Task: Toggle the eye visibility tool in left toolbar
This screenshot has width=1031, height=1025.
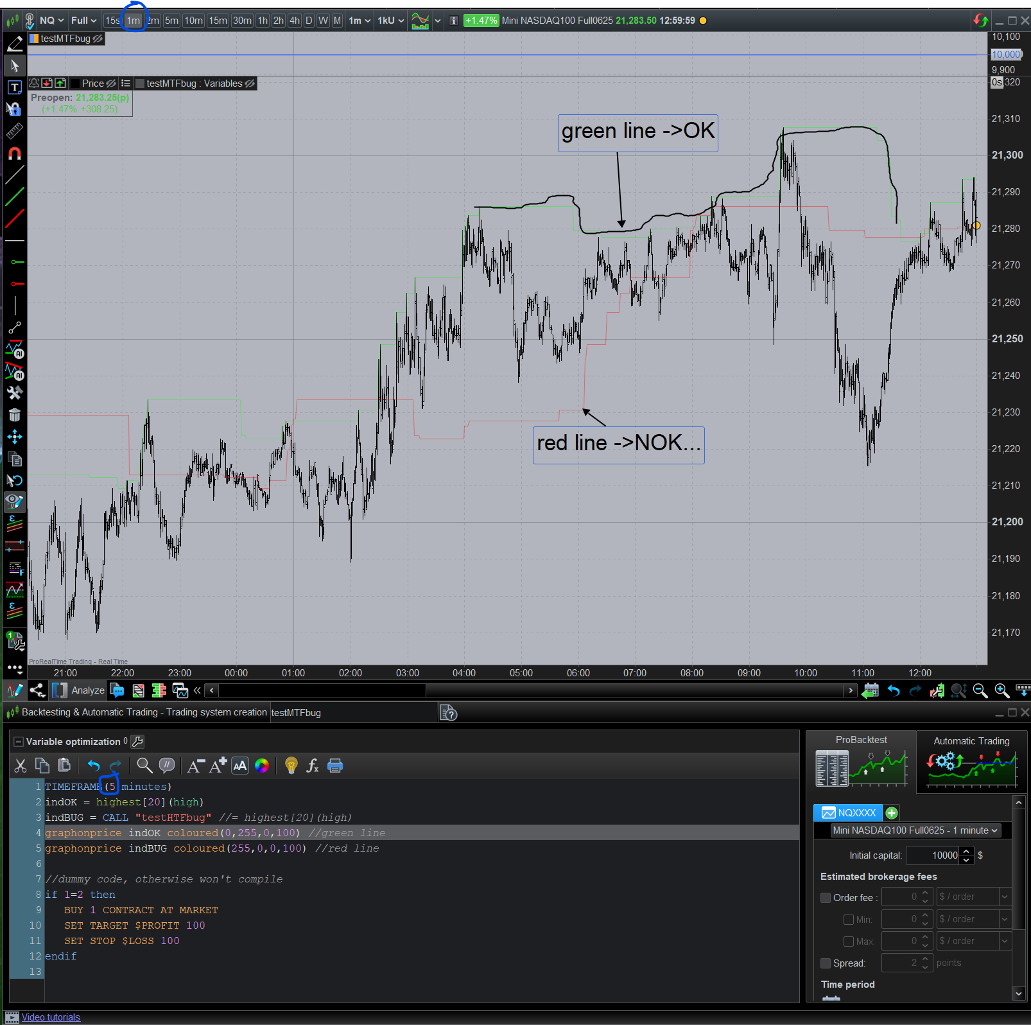Action: tap(14, 502)
